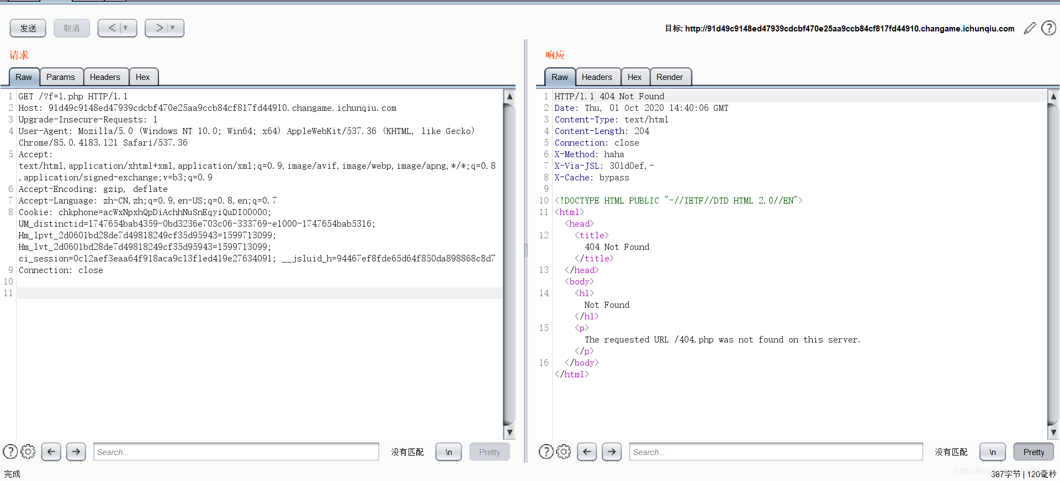
Task: Jump to previous match in request panel
Action: pyautogui.click(x=51, y=452)
